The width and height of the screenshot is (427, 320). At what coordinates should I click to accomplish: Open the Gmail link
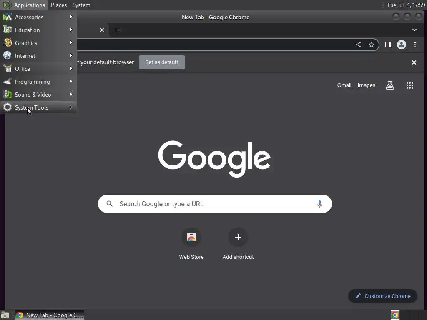pyautogui.click(x=344, y=85)
